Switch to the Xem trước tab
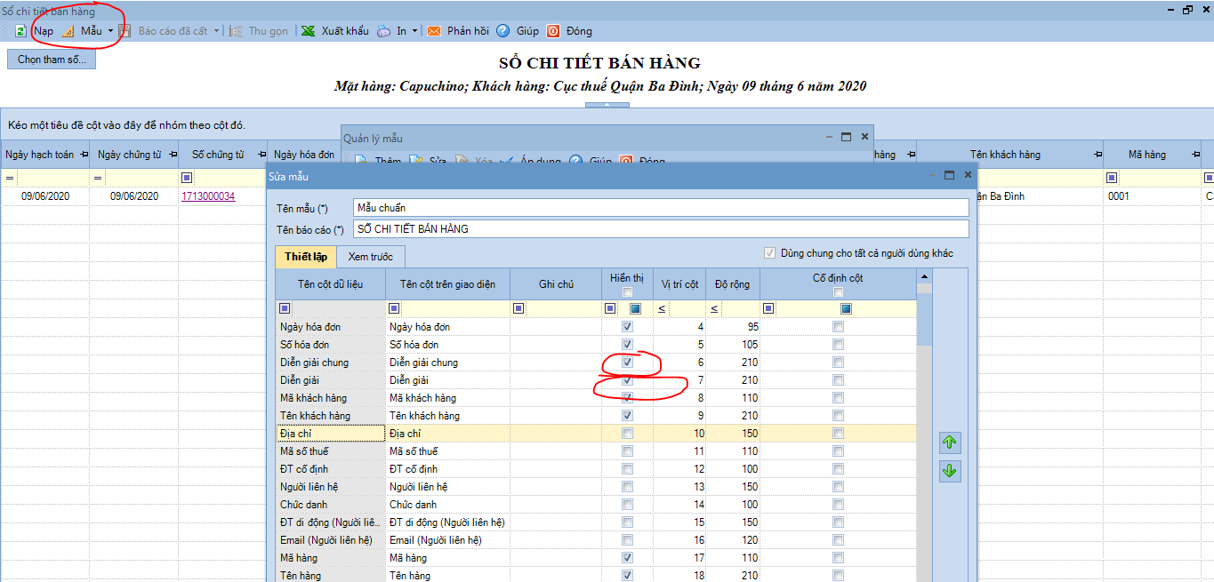This screenshot has height=582, width=1214. 370,257
